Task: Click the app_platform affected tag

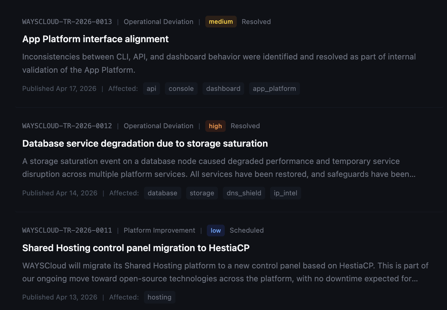Action: point(274,88)
